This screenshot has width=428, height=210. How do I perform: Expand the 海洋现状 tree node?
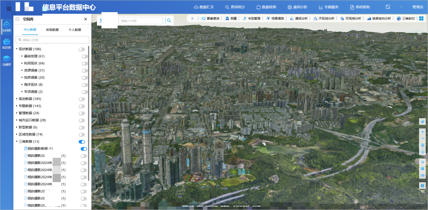tap(22, 85)
